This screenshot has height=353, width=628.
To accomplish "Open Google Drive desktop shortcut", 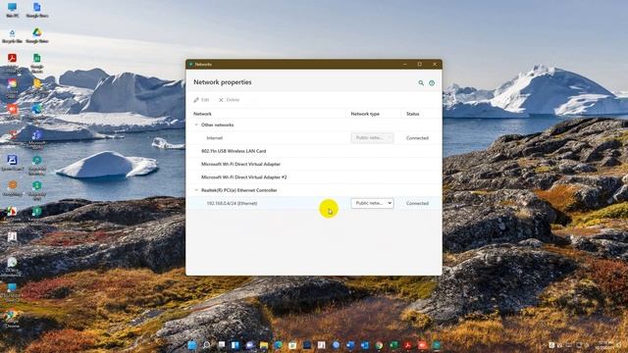I will (37, 35).
